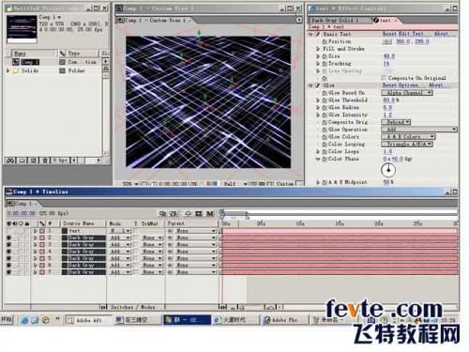The width and height of the screenshot is (469, 352).
Task: Toggle the Glow Intensity stopwatch icon
Action: tap(325, 115)
